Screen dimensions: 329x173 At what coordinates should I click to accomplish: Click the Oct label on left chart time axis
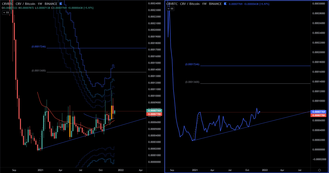[101, 170]
